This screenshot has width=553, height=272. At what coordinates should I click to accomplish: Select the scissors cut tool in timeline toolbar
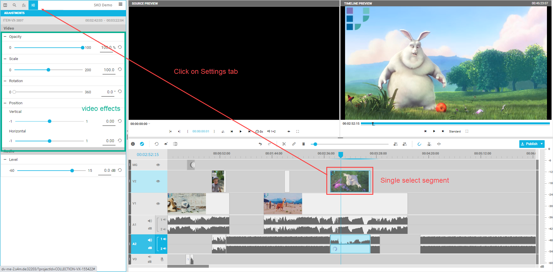pyautogui.click(x=284, y=144)
